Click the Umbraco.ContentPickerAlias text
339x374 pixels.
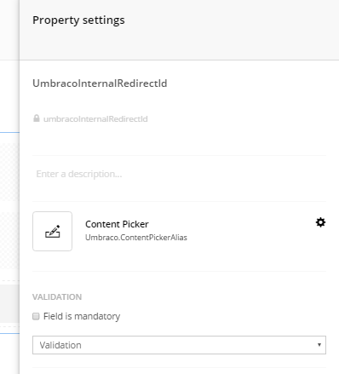(x=136, y=238)
